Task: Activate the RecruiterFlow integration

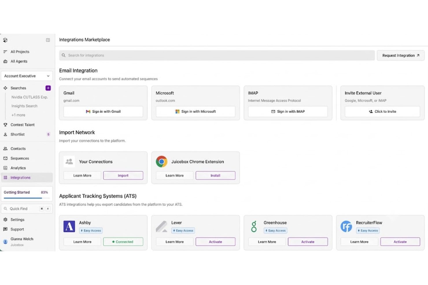Action: (400, 242)
